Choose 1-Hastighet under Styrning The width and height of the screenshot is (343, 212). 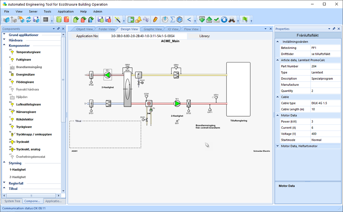(17, 170)
